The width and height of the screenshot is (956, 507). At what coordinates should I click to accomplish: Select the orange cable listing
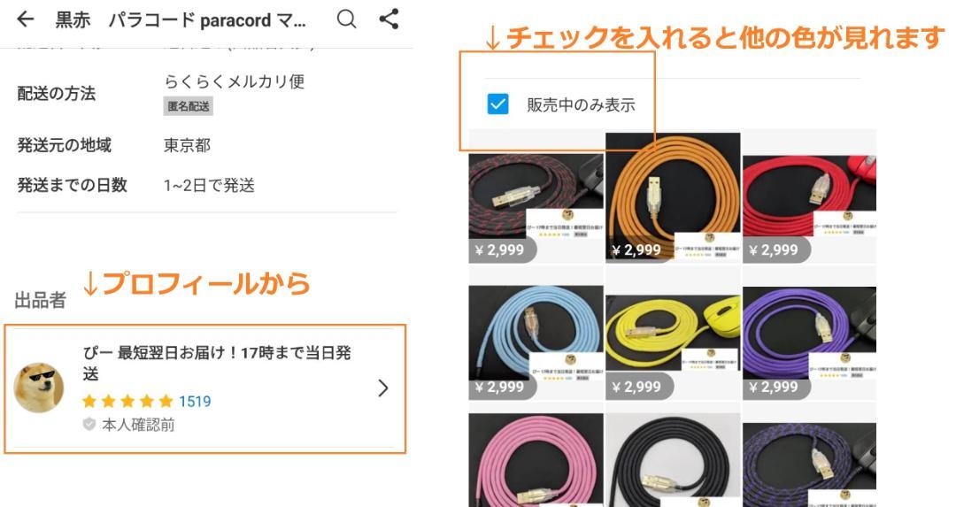673,198
